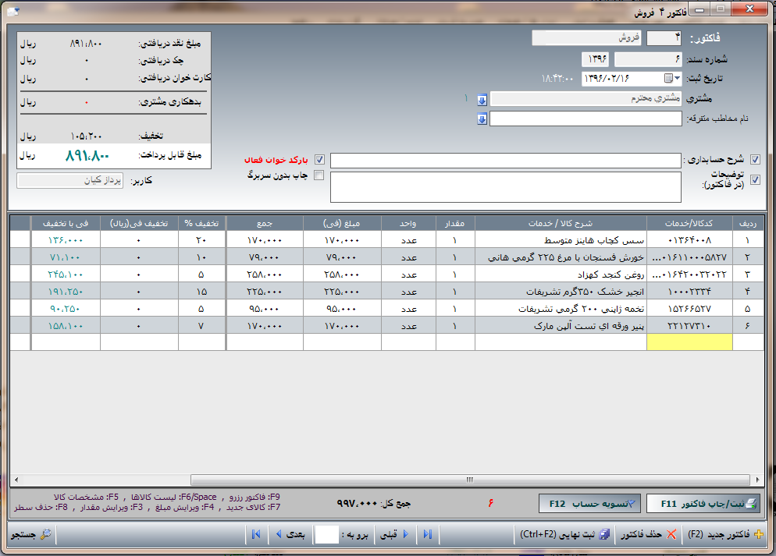Click the yellow plus New Invoice icon
The height and width of the screenshot is (556, 776).
tap(758, 535)
